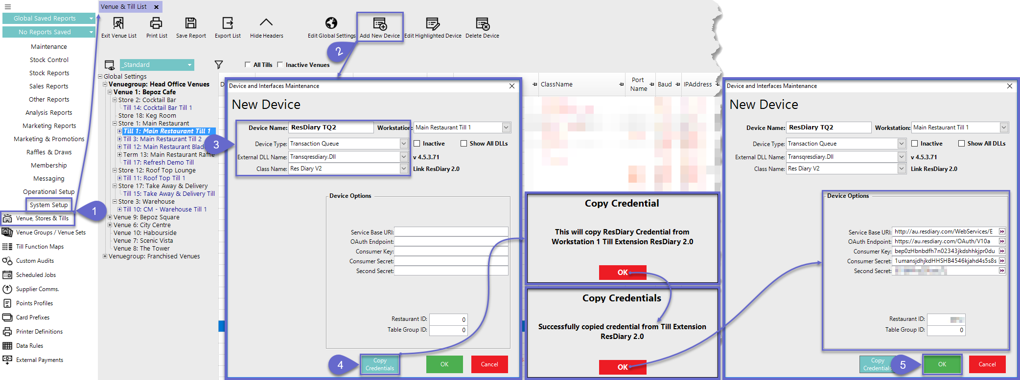
Task: Open Workstation dropdown in left New Device dialog
Action: (x=506, y=127)
